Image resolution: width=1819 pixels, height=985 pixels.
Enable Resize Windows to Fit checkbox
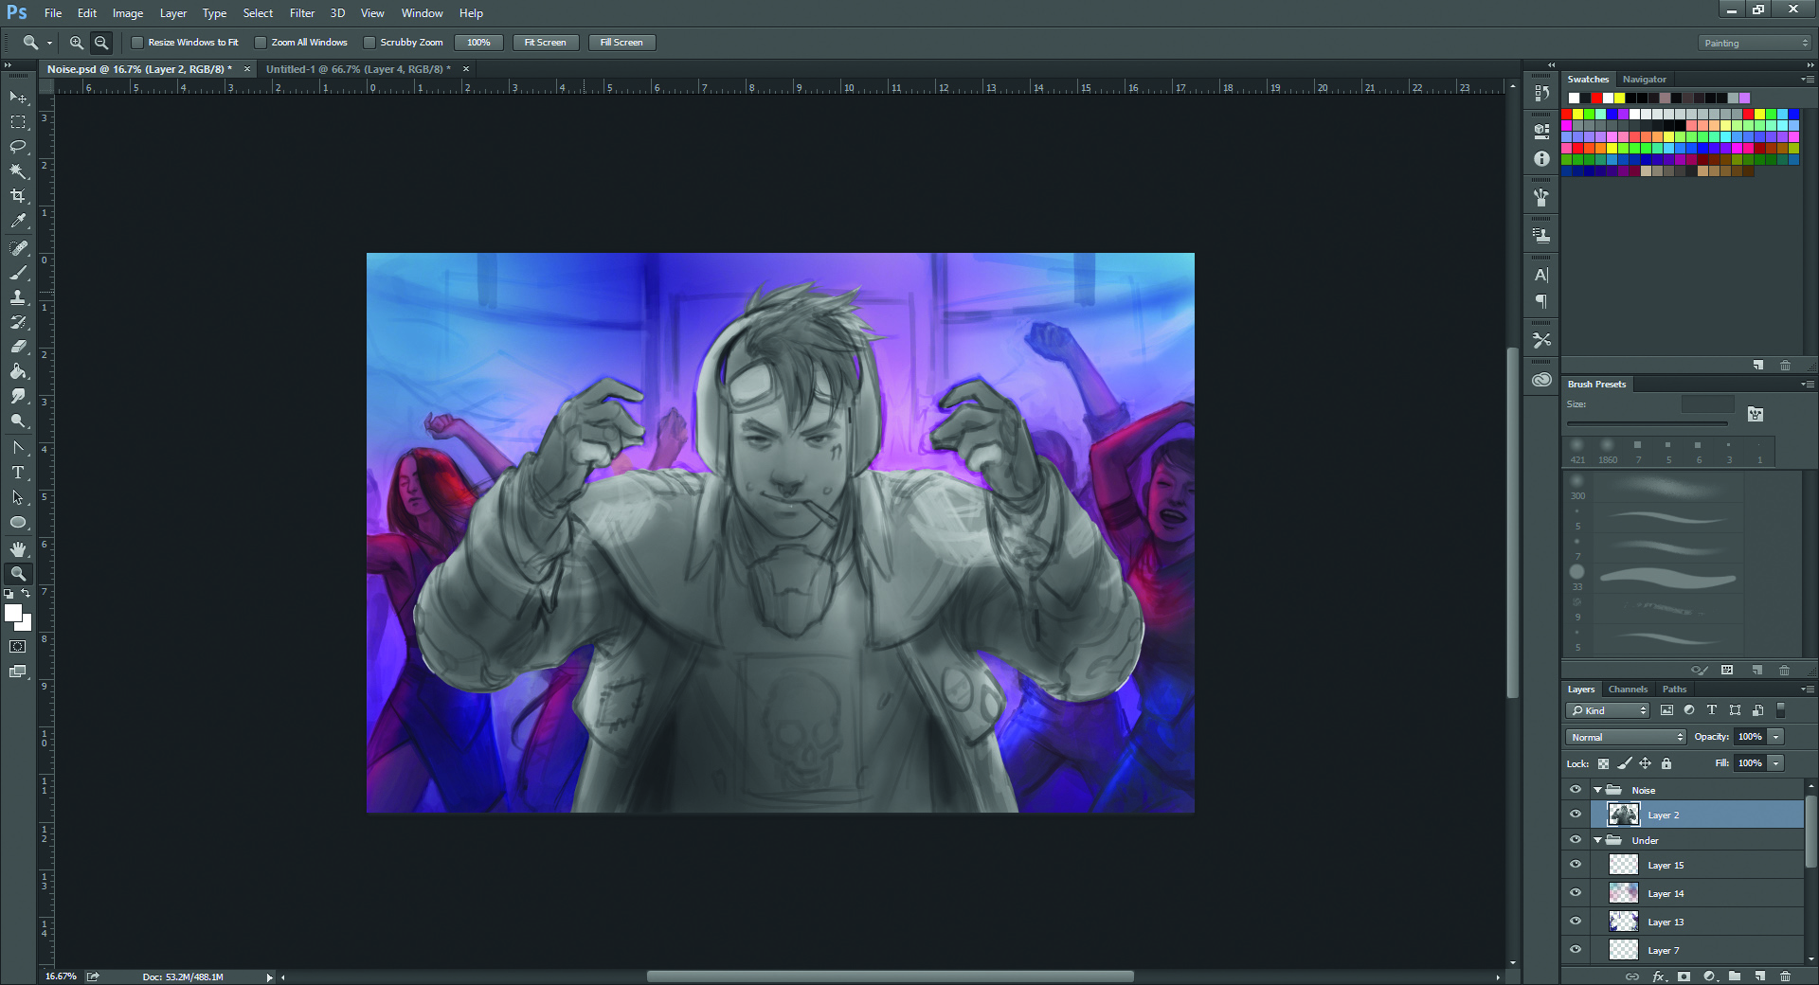pos(137,43)
